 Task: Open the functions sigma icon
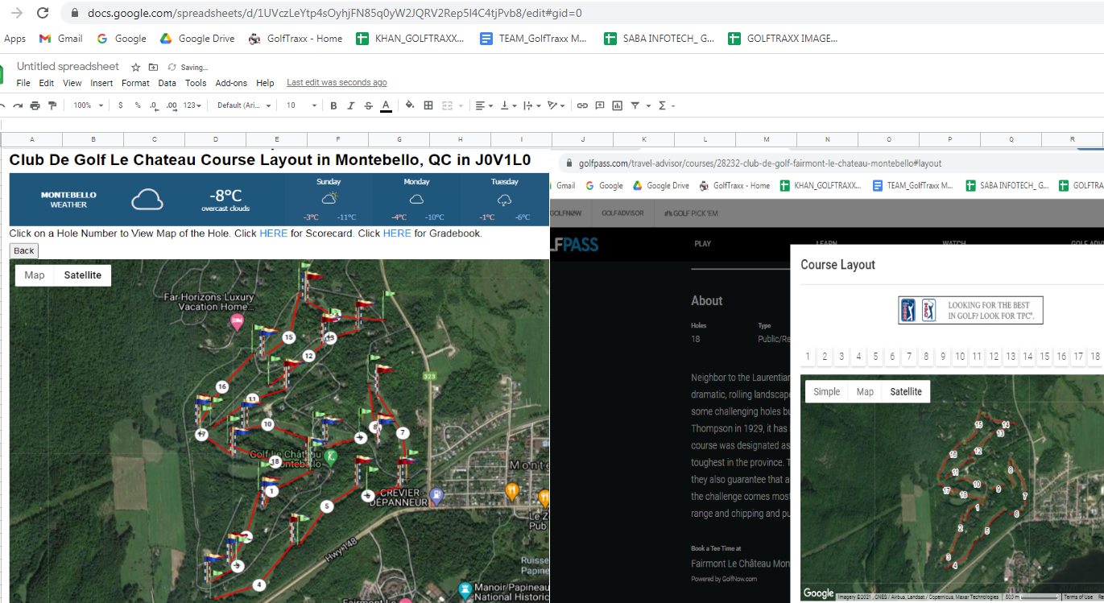coord(663,105)
